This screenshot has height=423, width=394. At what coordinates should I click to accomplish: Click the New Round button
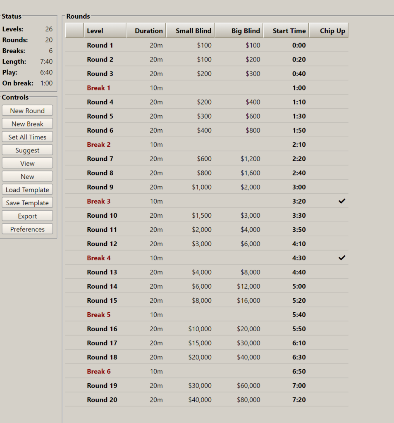pos(27,111)
